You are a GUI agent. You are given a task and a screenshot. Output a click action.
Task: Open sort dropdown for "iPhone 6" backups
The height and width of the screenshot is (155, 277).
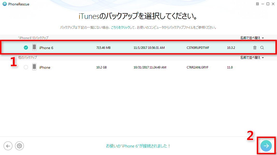pos(252,38)
